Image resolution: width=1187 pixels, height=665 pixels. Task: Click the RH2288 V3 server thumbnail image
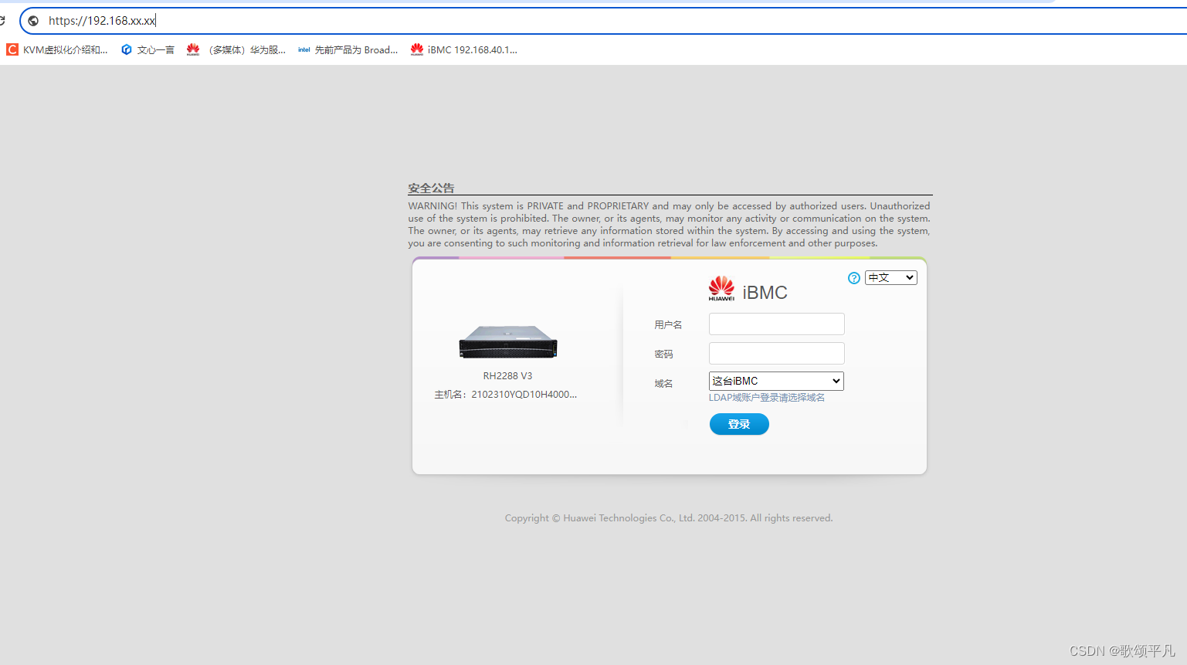pyautogui.click(x=507, y=341)
